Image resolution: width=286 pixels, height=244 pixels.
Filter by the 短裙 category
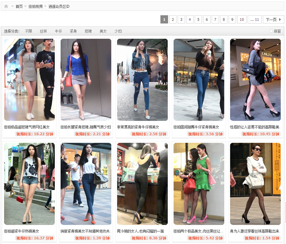click(88, 31)
